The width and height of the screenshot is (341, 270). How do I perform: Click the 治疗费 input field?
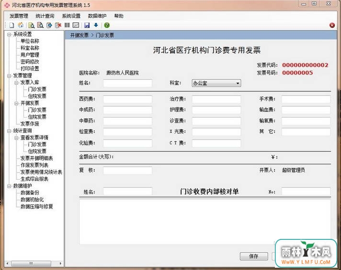(216, 99)
